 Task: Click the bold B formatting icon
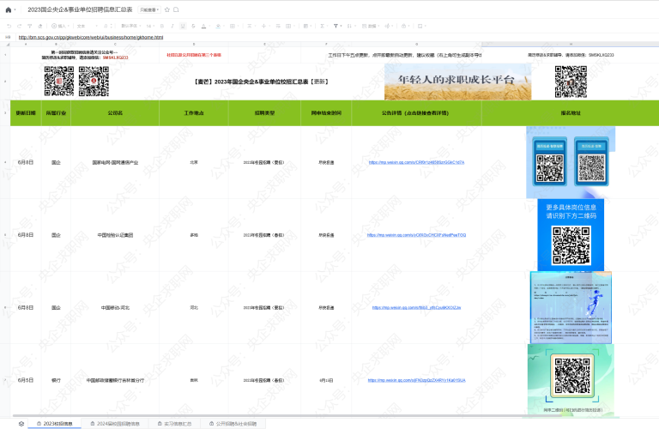162,26
